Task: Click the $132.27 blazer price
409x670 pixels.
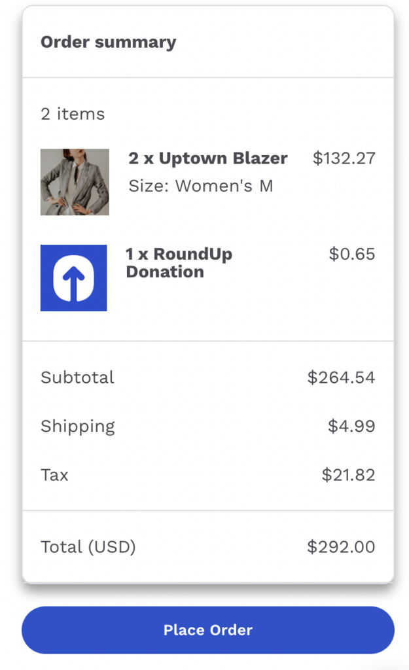Action: point(344,158)
